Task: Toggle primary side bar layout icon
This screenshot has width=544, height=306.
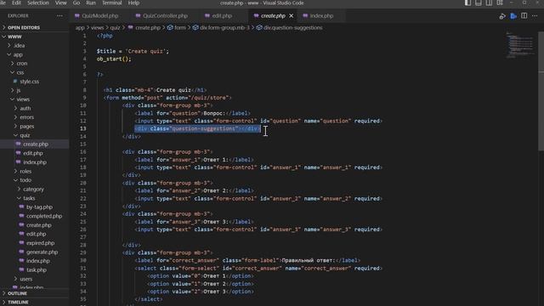Action: [x=467, y=3]
